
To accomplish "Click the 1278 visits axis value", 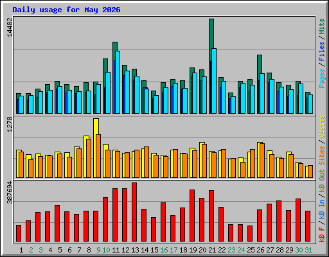I will 10,124.
